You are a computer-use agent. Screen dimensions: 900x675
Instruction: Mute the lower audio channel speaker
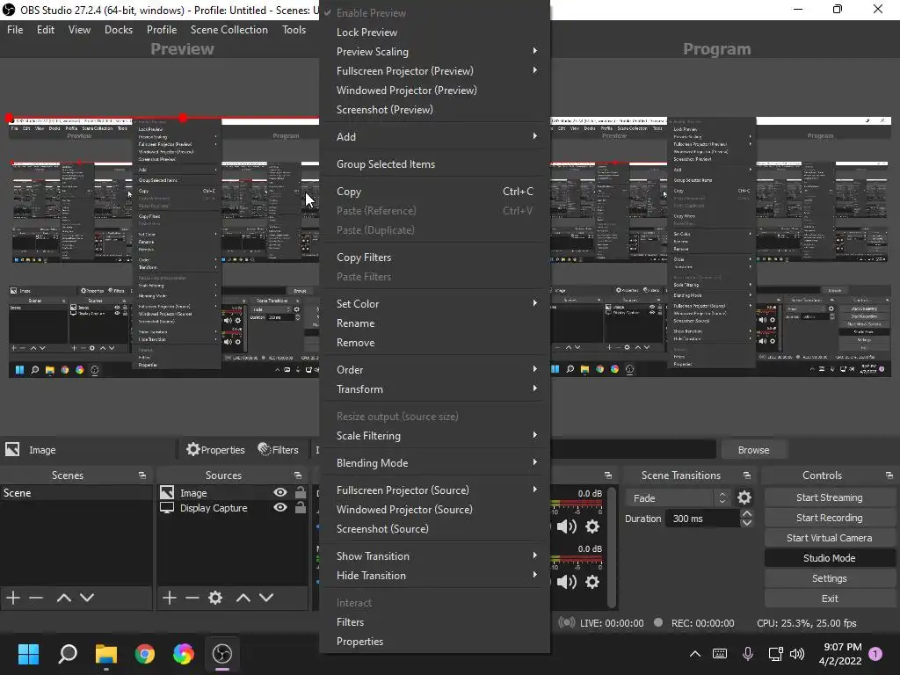567,582
